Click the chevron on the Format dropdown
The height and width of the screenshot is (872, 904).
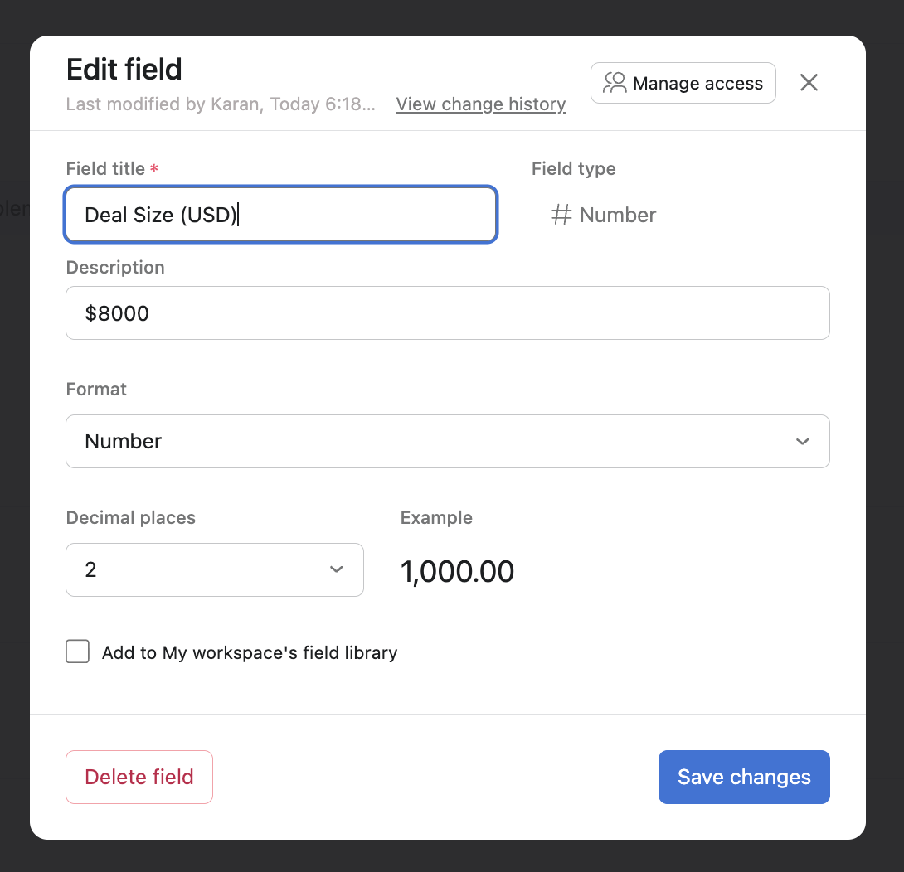802,441
